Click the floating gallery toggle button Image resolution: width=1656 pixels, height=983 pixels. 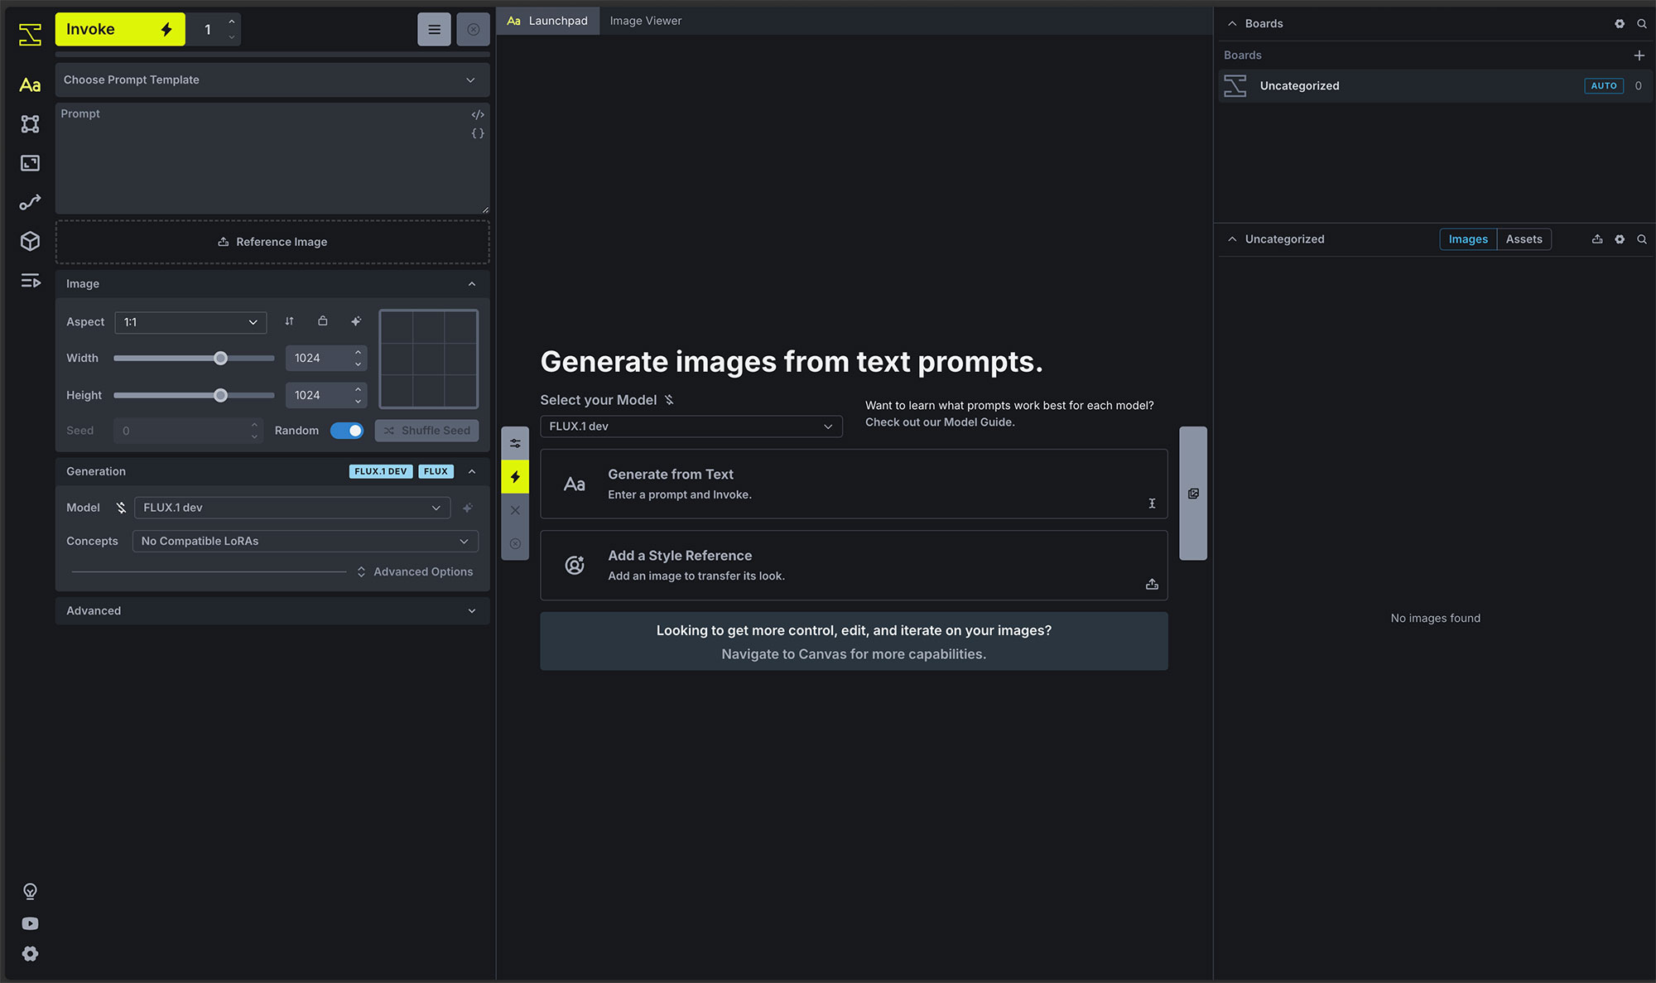pos(1193,494)
